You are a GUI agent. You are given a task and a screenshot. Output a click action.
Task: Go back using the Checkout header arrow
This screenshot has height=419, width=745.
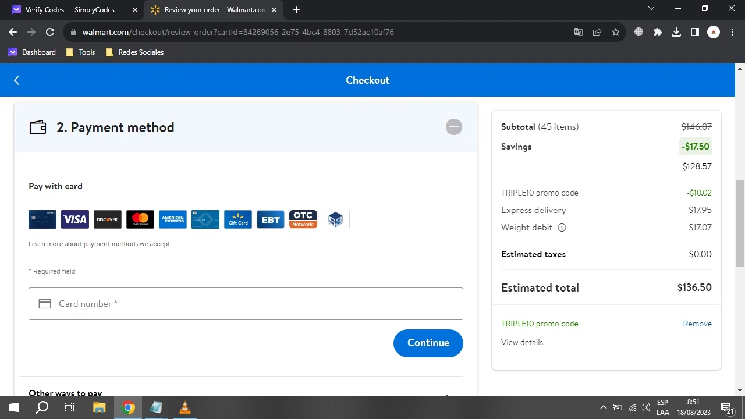point(16,80)
